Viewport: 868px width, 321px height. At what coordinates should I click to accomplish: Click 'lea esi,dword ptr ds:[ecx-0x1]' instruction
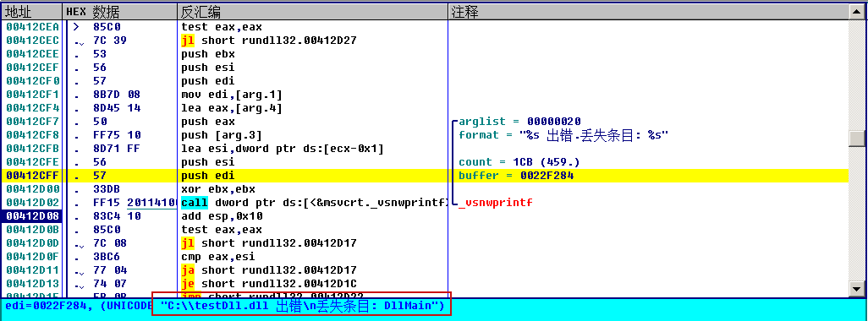tap(283, 149)
